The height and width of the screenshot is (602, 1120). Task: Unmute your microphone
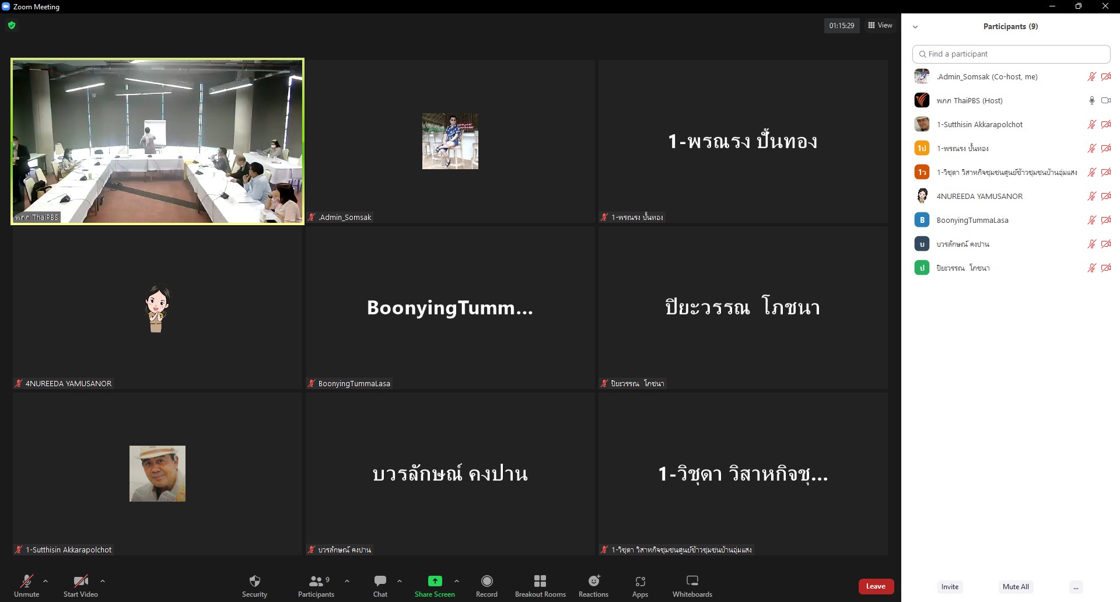pyautogui.click(x=27, y=586)
